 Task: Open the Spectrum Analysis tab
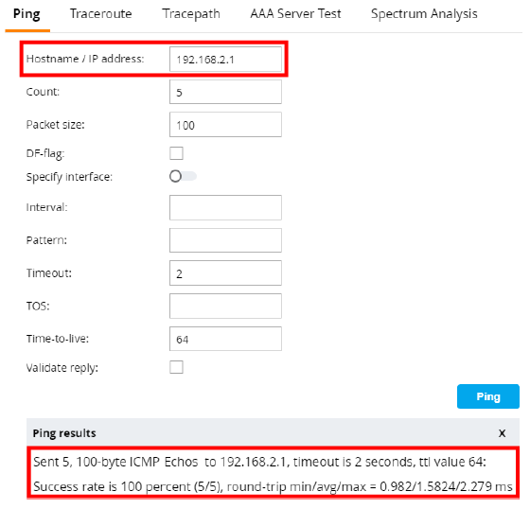tap(424, 14)
